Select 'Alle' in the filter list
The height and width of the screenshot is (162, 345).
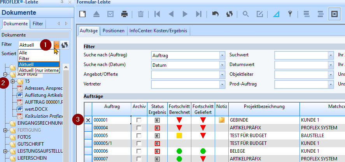pos(23,53)
